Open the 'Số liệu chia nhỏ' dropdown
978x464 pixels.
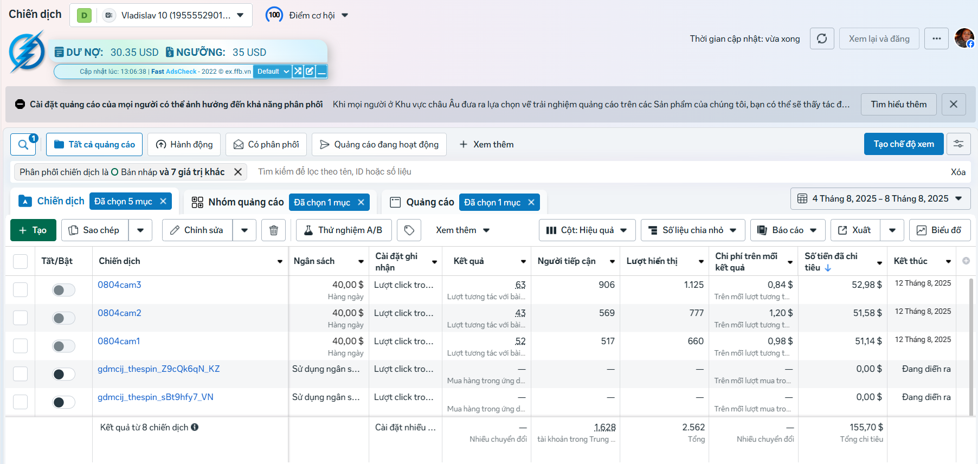[693, 230]
